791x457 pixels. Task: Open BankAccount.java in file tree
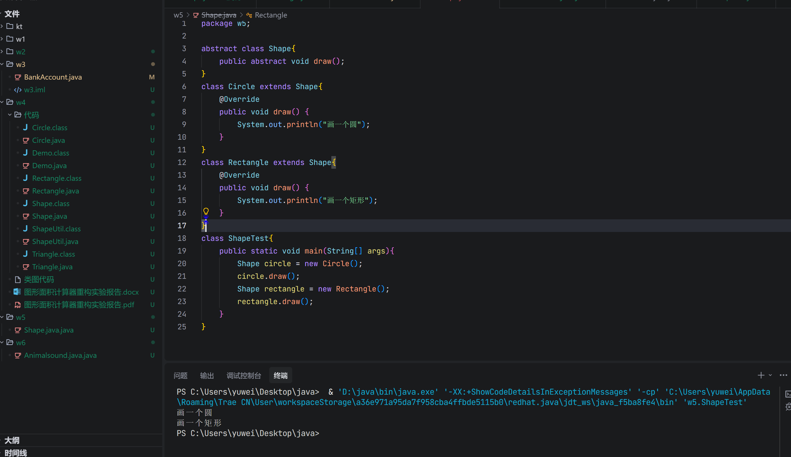53,77
